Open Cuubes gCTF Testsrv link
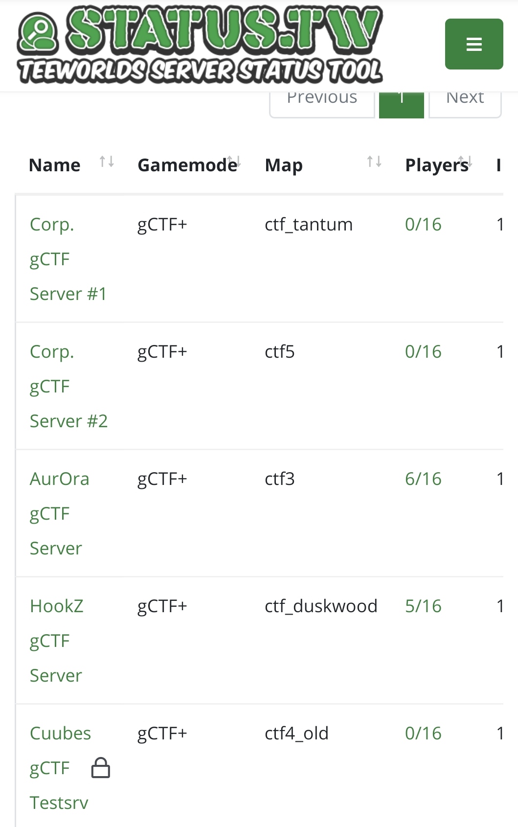This screenshot has width=518, height=827. point(60,768)
